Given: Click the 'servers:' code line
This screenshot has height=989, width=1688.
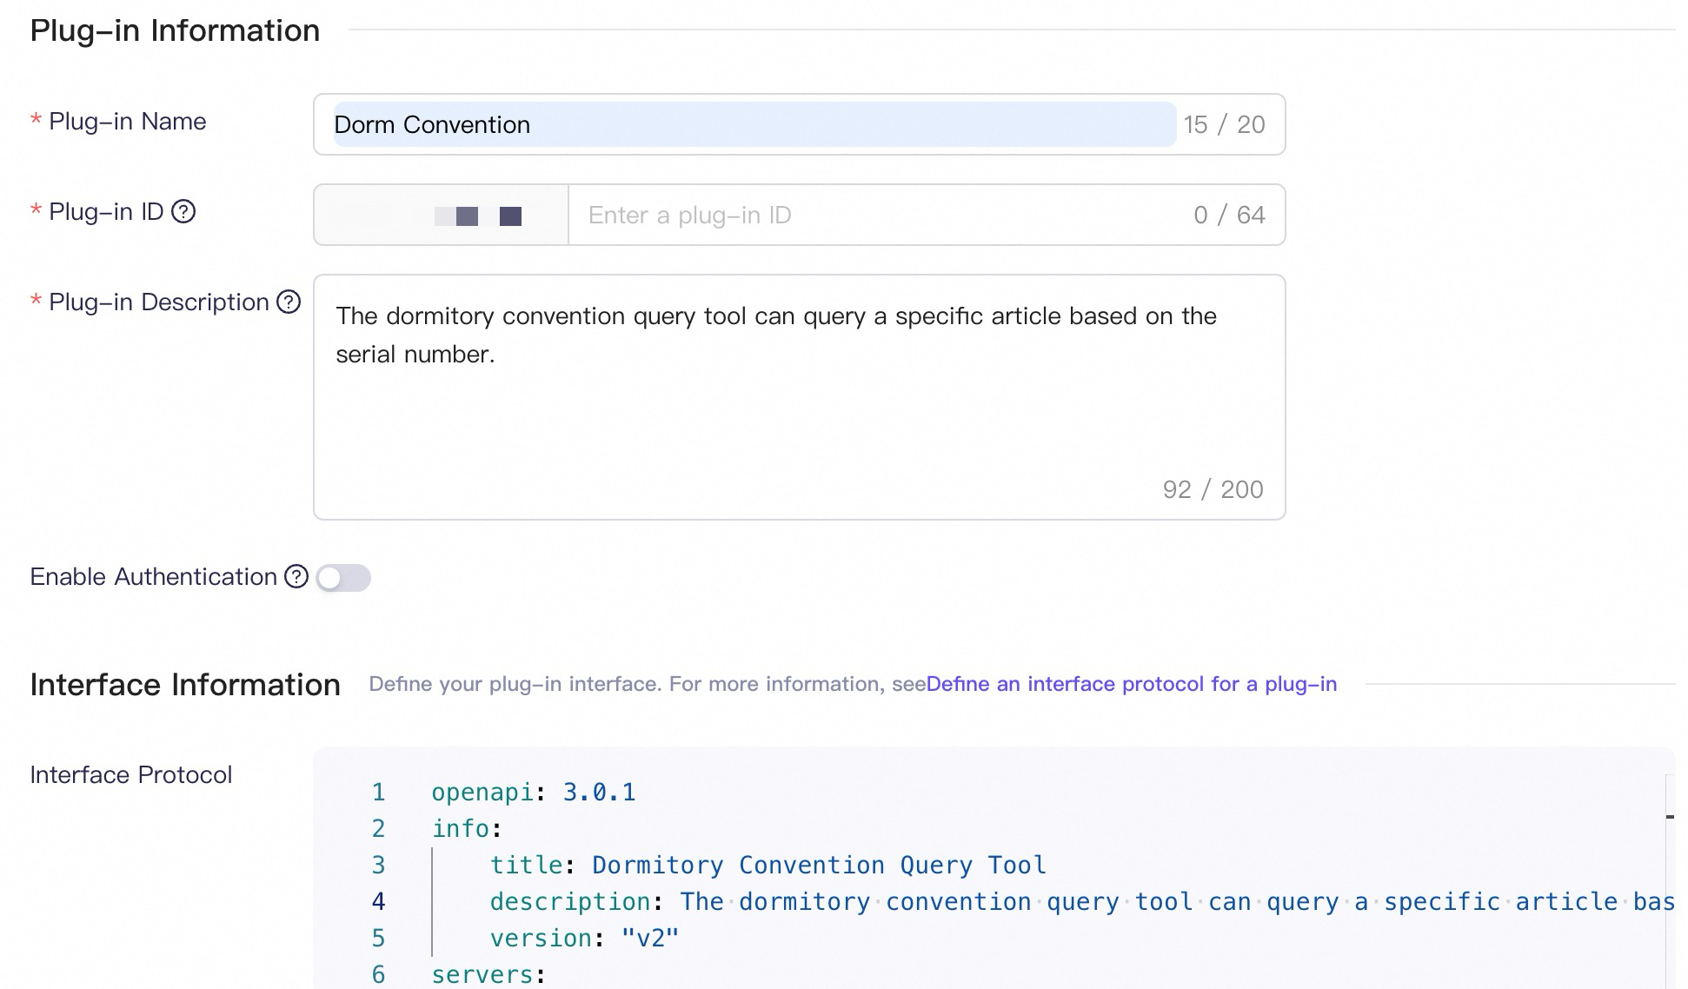Looking at the screenshot, I should click(x=488, y=975).
